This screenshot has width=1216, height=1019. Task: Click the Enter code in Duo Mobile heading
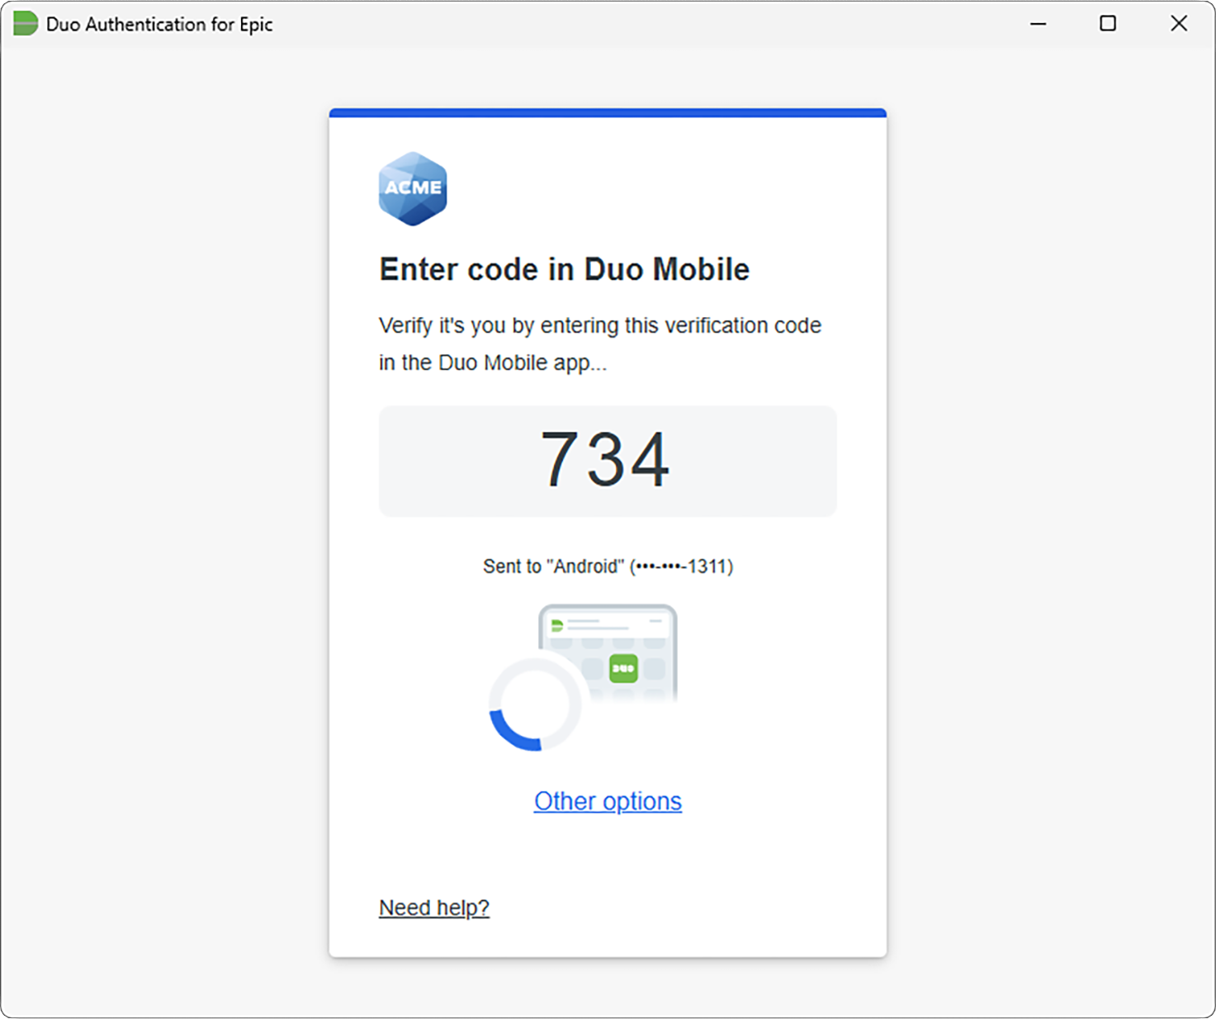pos(564,268)
